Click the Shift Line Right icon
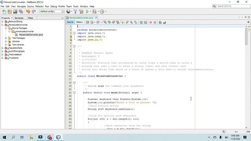The image size is (251, 141). [x=145, y=22]
